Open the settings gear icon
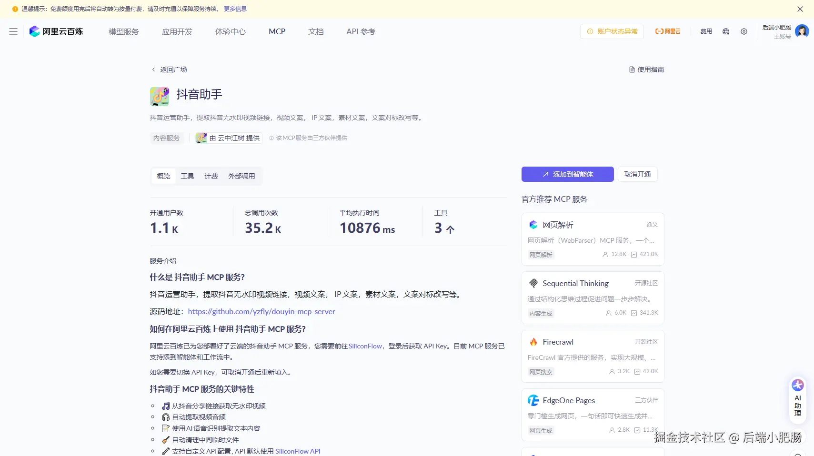This screenshot has height=456, width=814. 744,31
